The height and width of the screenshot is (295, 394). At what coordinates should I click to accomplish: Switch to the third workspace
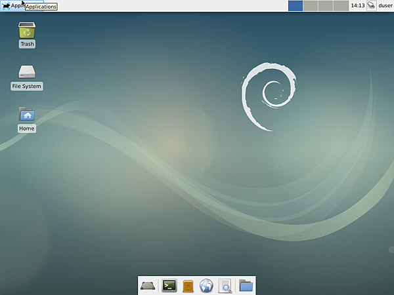coord(326,6)
